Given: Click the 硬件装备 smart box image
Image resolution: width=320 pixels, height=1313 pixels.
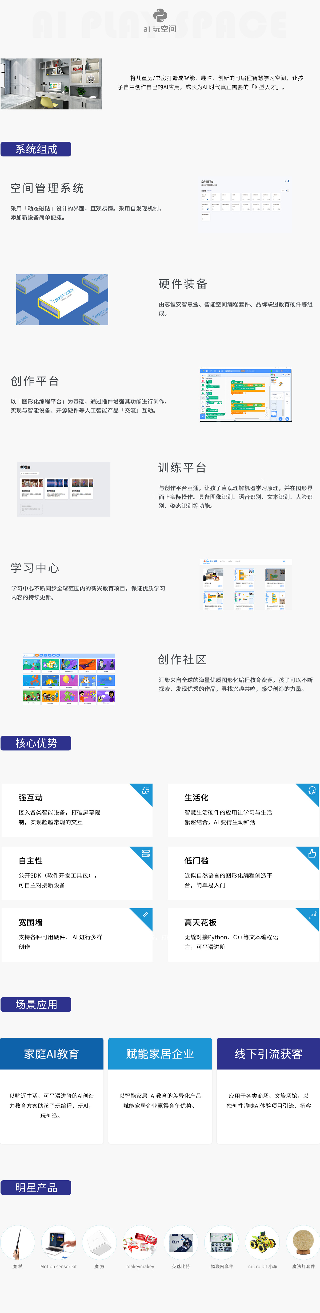Looking at the screenshot, I should pyautogui.click(x=62, y=300).
